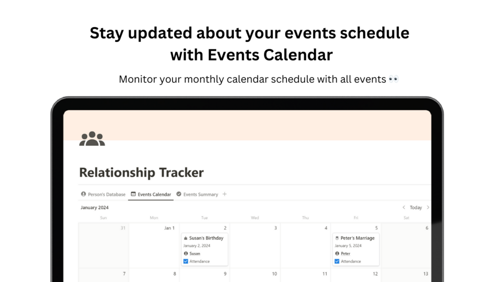Uncheck Attendance on Peter's Marriage
The image size is (503, 282).
tap(337, 262)
